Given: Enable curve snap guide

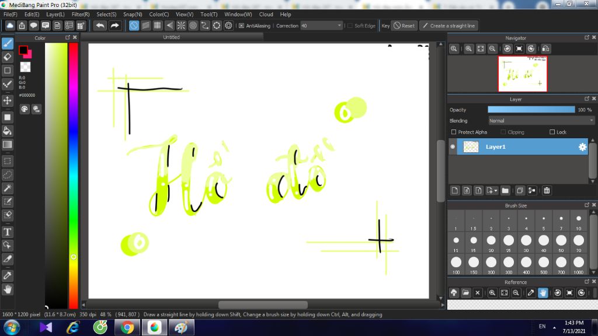Looking at the screenshot, I should 205,26.
